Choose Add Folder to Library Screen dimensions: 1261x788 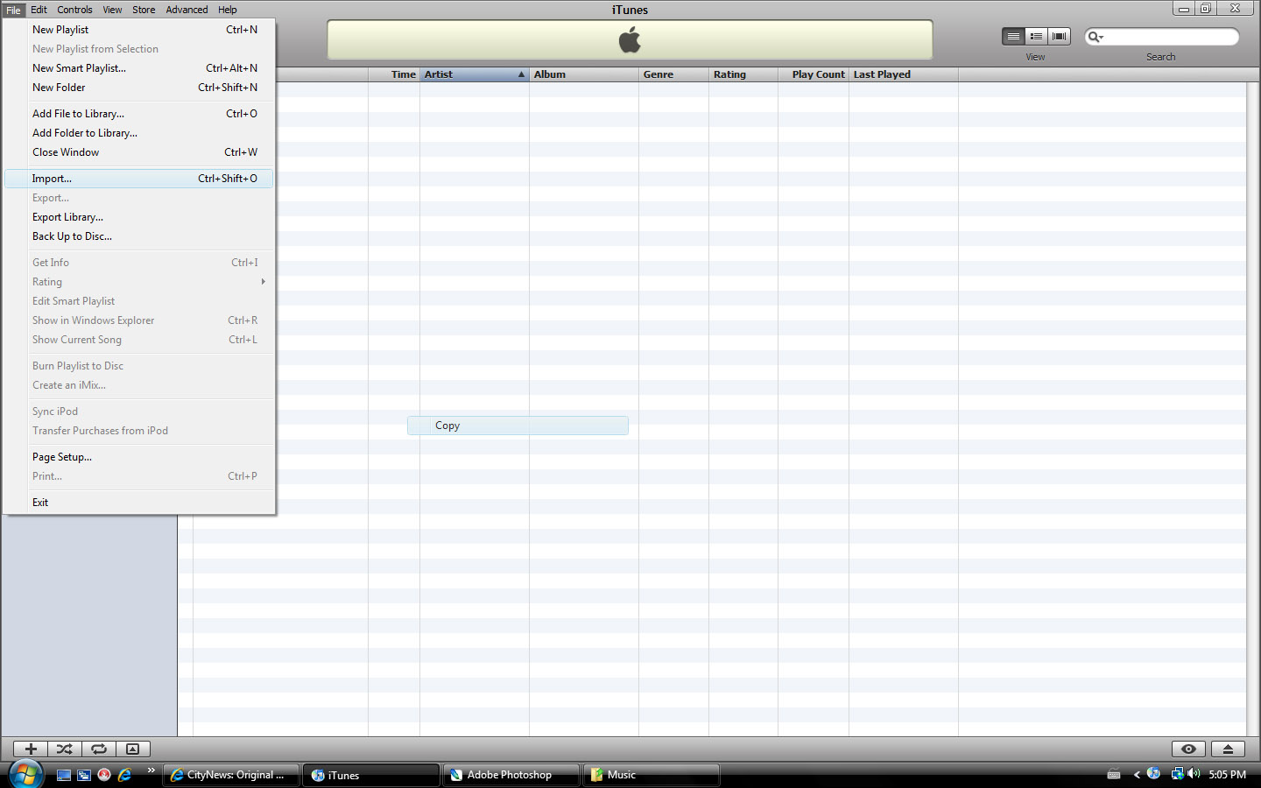[139, 133]
